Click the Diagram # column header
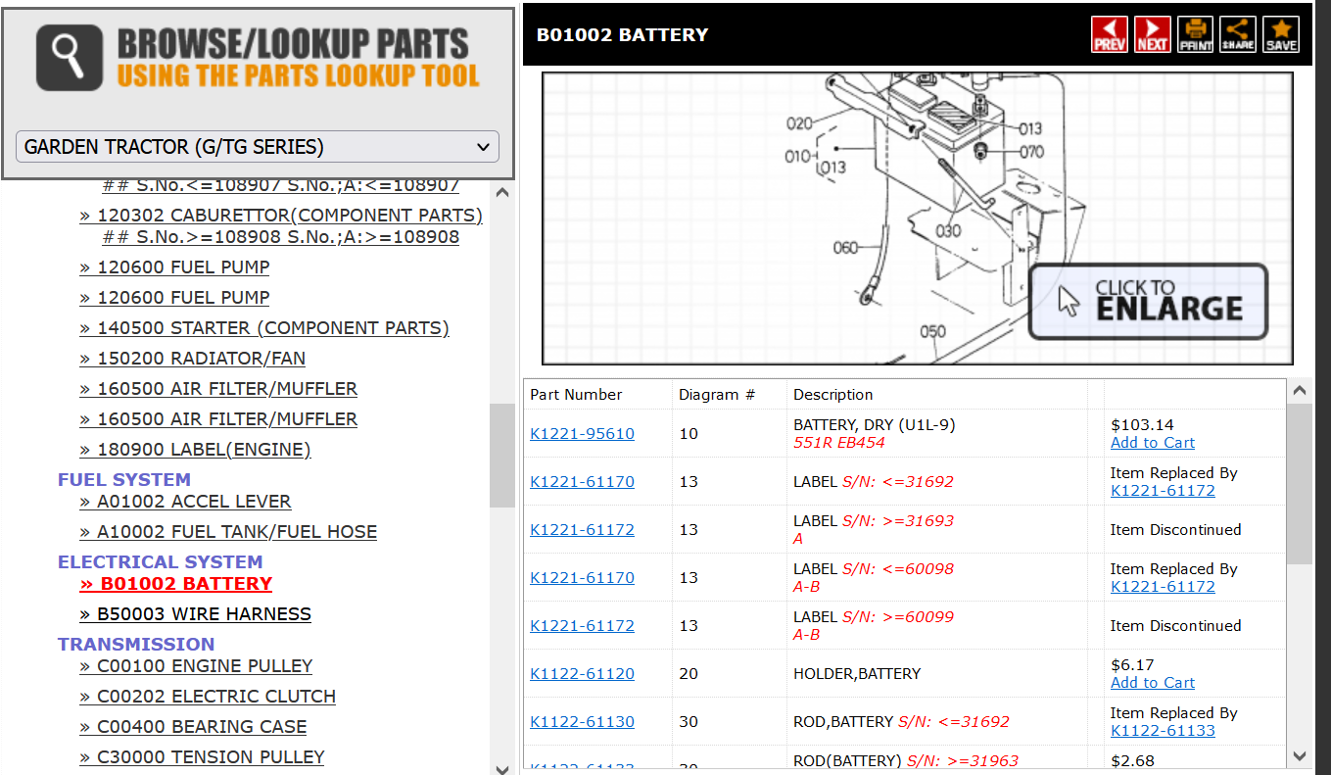 click(x=717, y=395)
